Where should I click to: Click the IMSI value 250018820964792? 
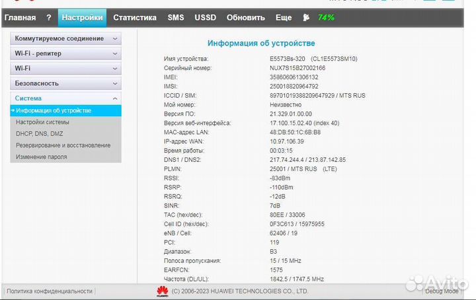coord(294,87)
